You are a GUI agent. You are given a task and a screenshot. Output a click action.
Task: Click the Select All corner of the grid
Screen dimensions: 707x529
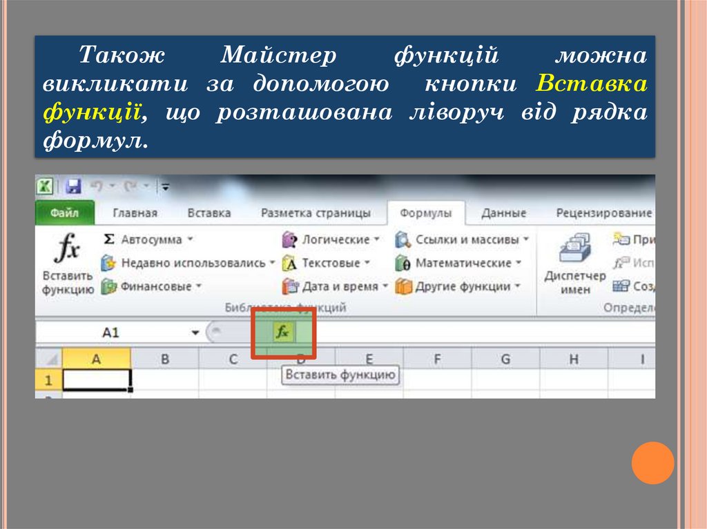click(x=49, y=359)
